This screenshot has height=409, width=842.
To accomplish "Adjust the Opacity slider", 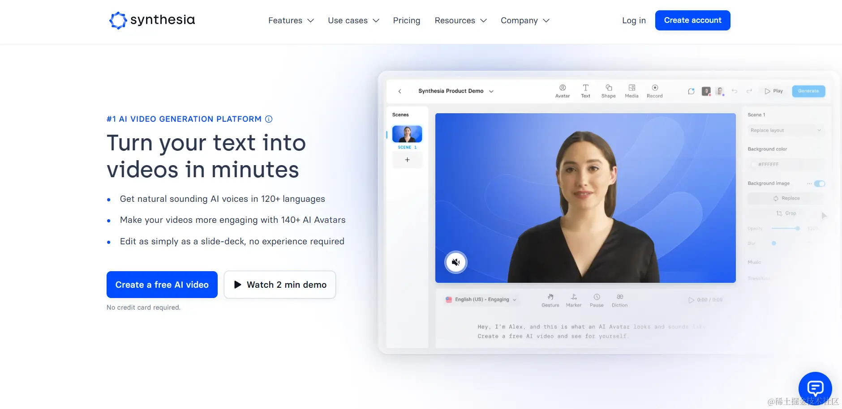I will click(786, 229).
